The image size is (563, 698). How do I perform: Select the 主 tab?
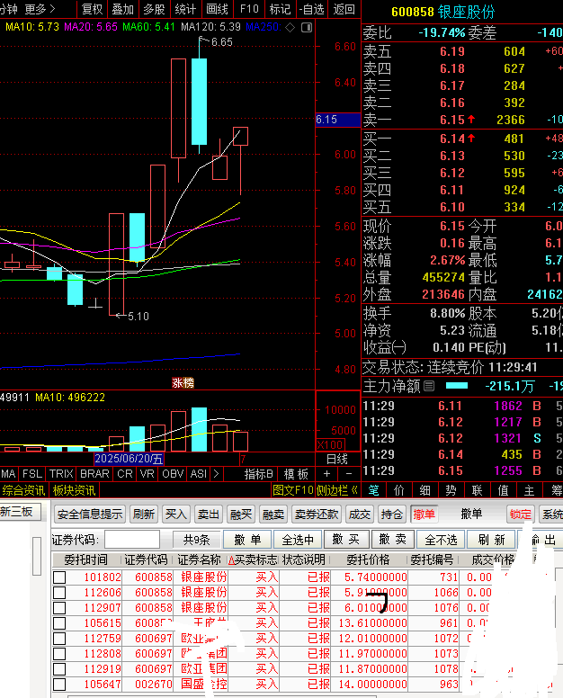tap(529, 490)
